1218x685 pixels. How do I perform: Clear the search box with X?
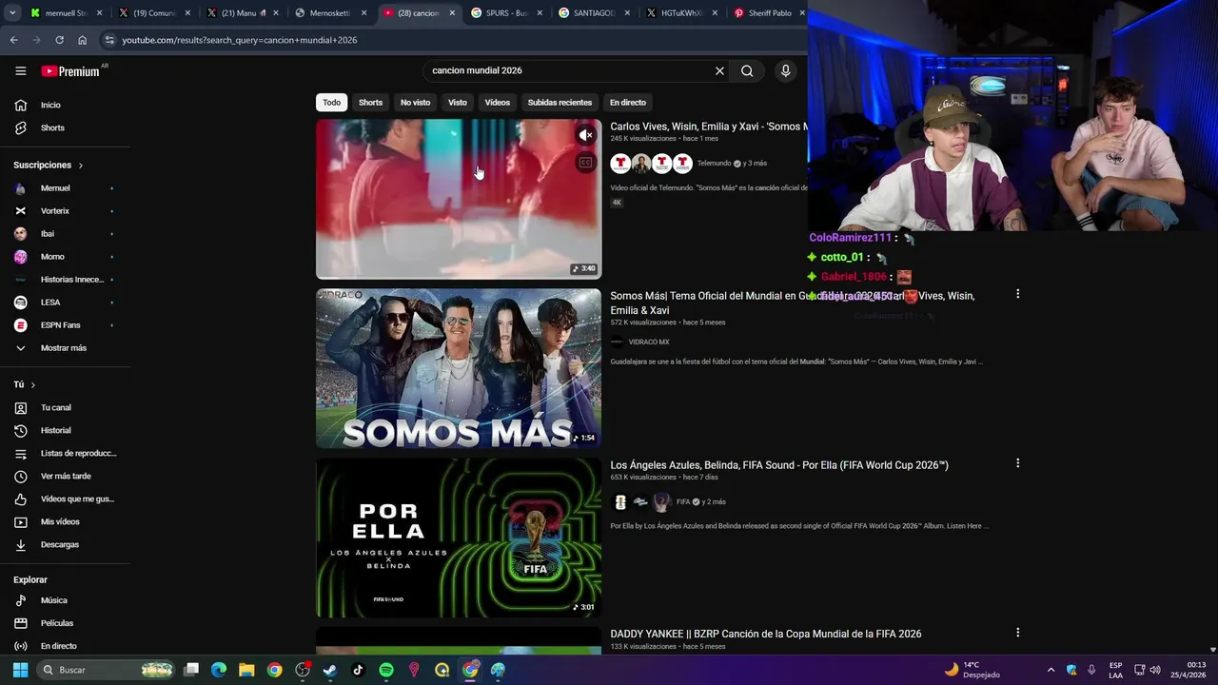[x=719, y=70]
